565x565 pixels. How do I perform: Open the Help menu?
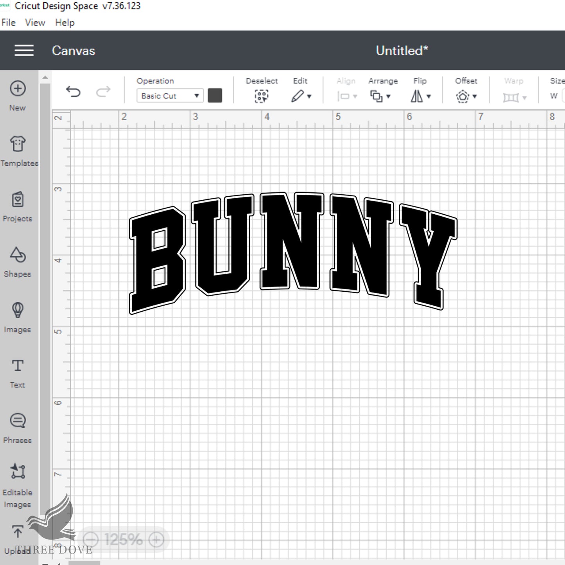click(x=65, y=23)
